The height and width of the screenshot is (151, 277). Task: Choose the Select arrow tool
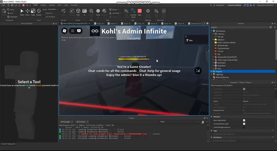22,12
